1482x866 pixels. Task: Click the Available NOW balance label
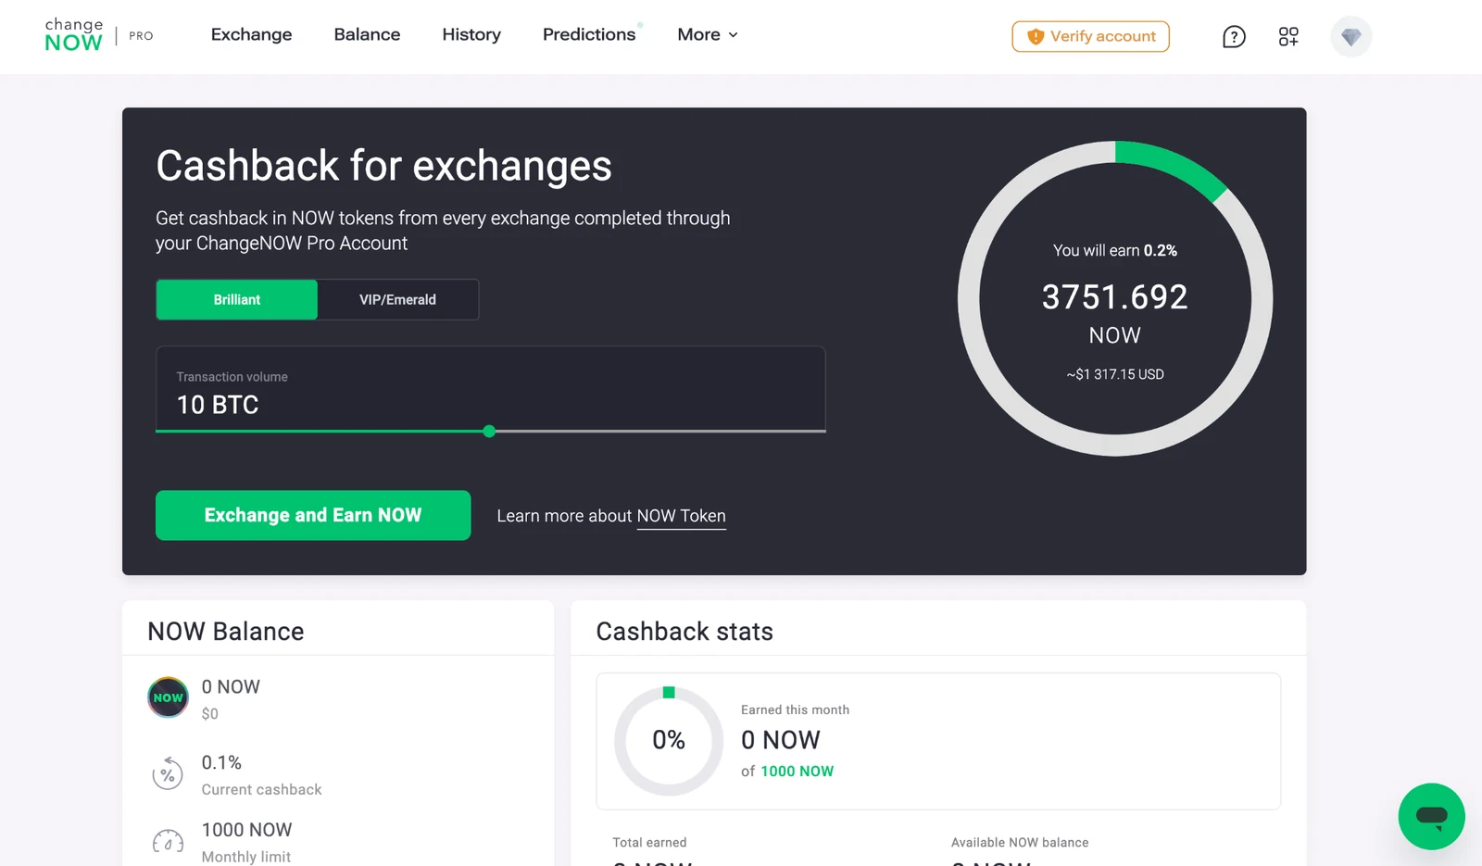click(x=1020, y=842)
